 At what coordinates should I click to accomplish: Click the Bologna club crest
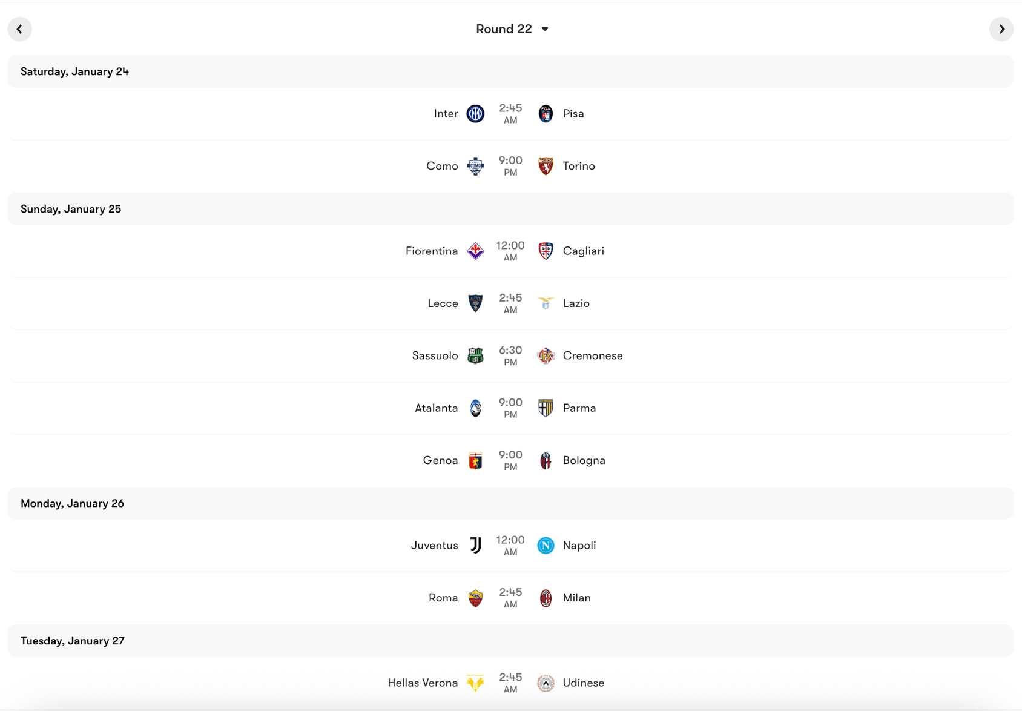coord(546,460)
